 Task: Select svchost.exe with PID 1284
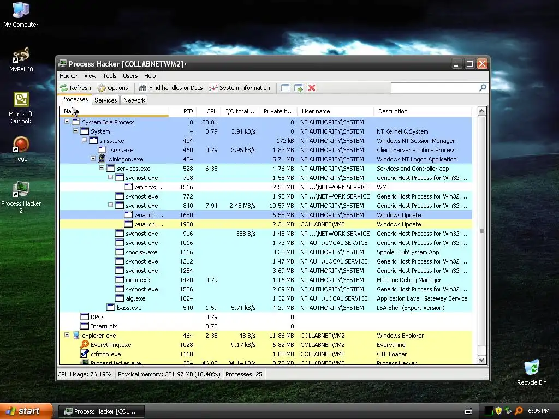[x=266, y=271]
